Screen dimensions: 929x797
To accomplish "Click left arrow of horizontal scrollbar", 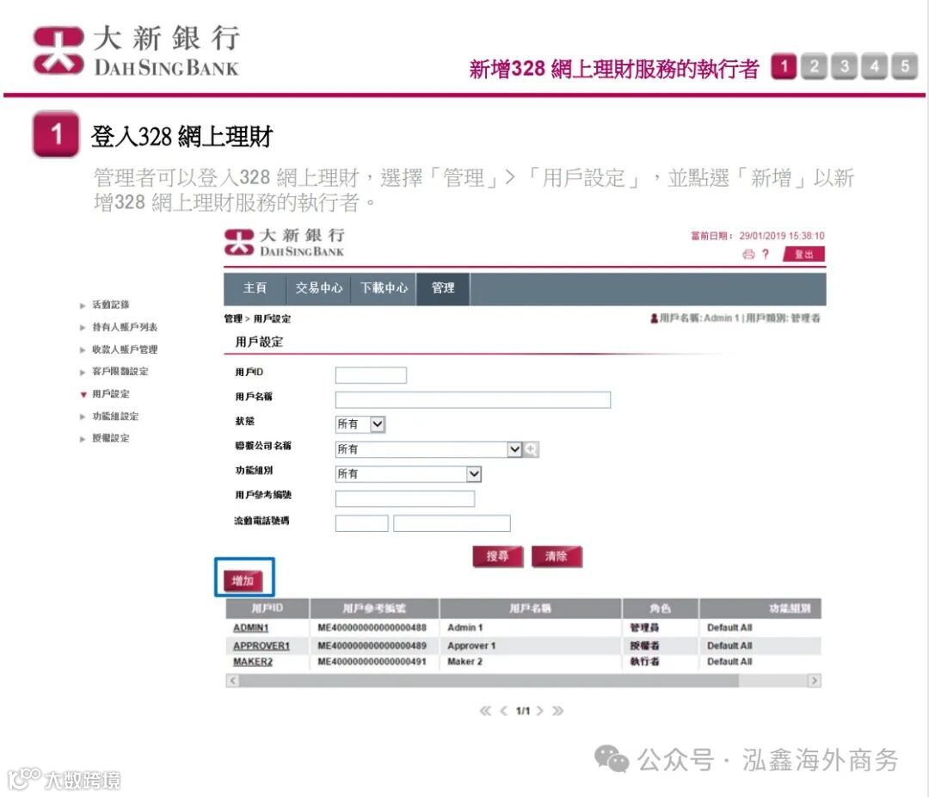I will [233, 680].
